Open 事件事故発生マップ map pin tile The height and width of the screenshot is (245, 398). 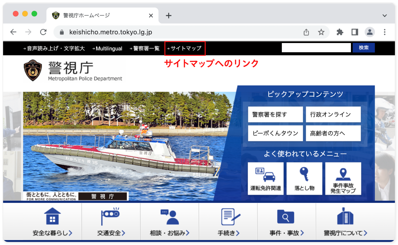point(343,178)
